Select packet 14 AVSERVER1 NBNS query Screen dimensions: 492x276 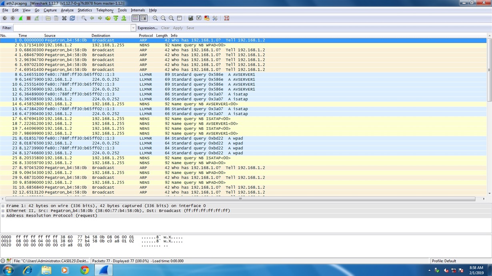[243, 104]
